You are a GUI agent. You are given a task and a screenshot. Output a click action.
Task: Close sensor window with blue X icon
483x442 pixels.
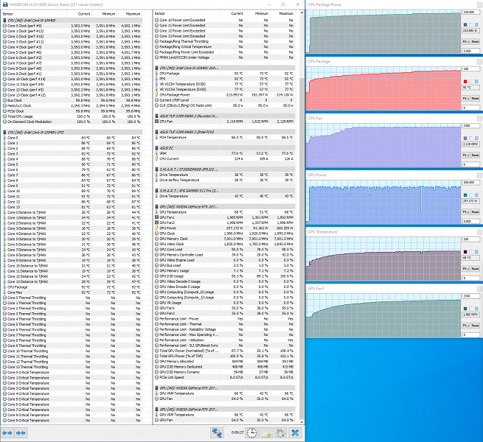(295, 432)
